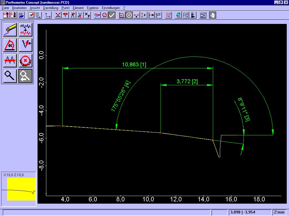The width and height of the screenshot is (289, 216).
Task: Select the profile filter waveform icon
Action: click(25, 30)
